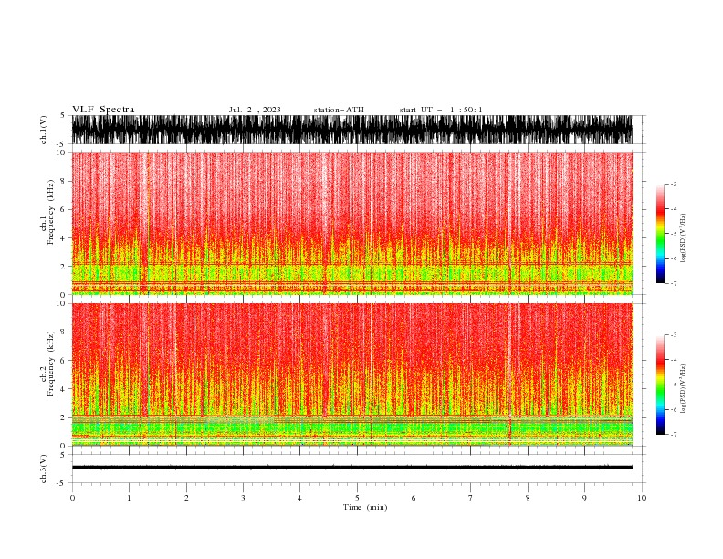Image resolution: width=723 pixels, height=559 pixels.
Task: Click the ch.1 waveform plot at top
Action: click(x=351, y=130)
